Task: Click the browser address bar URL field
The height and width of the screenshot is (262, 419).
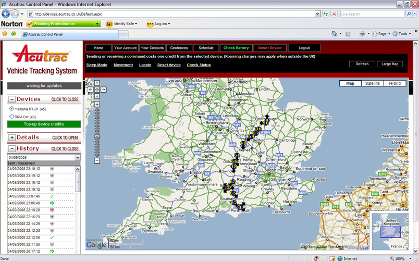Action: coord(172,14)
